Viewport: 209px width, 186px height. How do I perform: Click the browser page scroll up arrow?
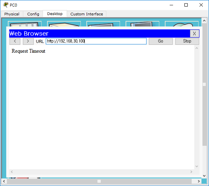(x=197, y=48)
